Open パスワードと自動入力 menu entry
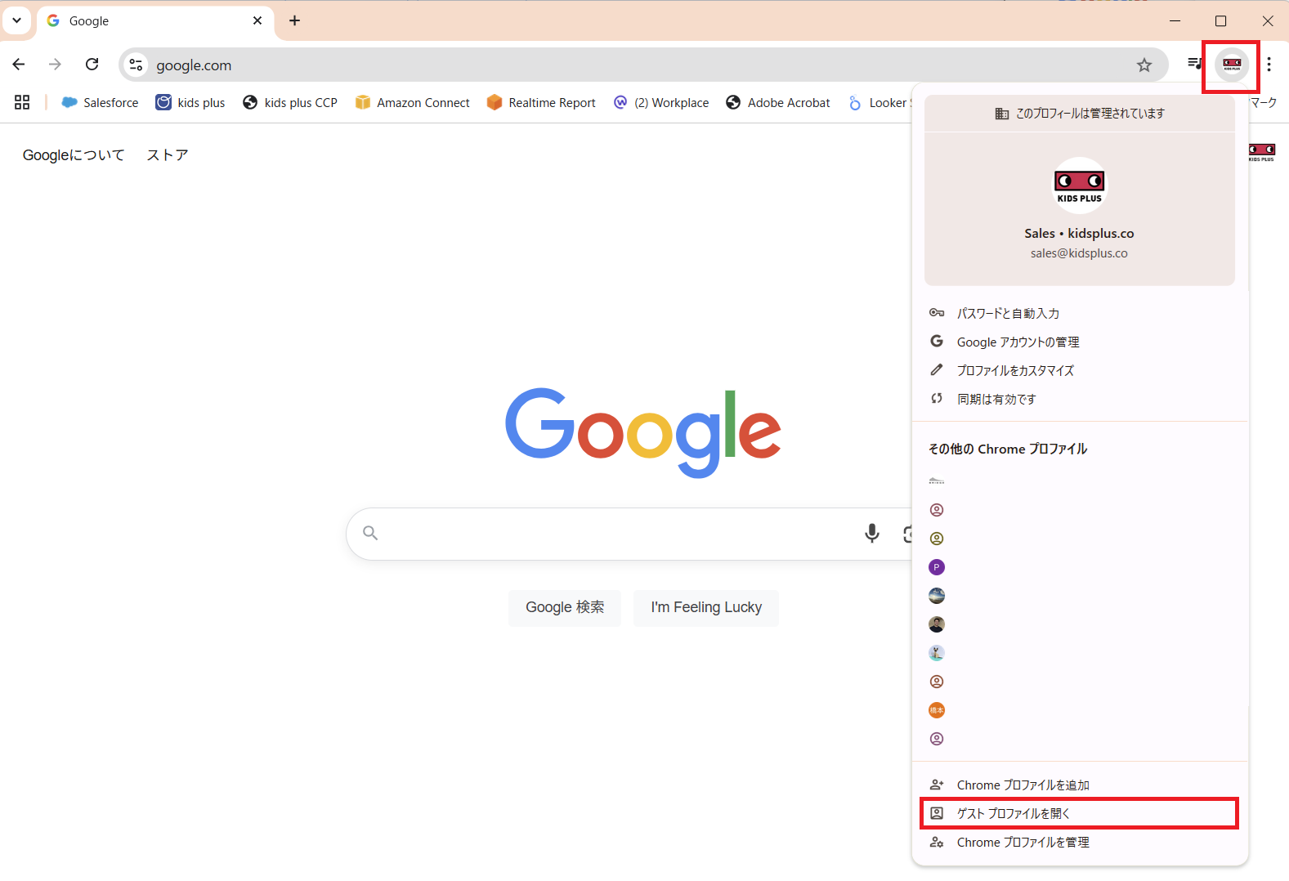1289x881 pixels. click(1080, 313)
